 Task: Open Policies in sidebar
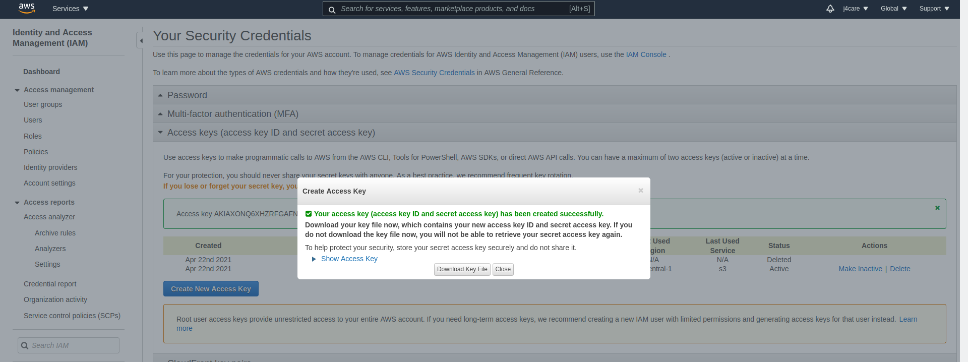coord(36,152)
